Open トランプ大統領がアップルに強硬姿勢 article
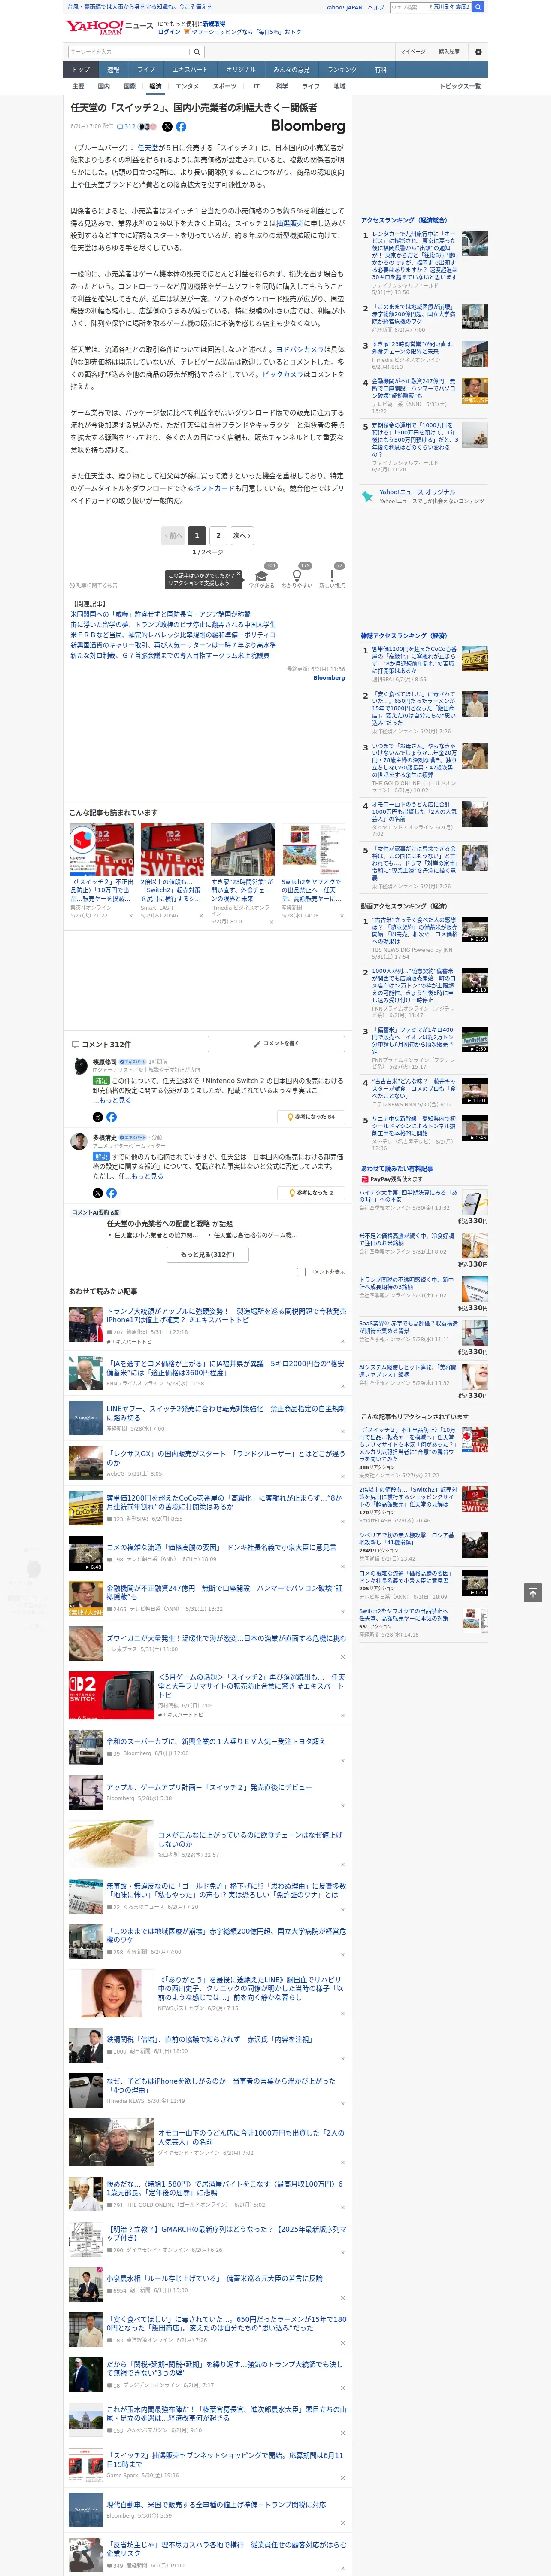This screenshot has width=551, height=2576. (226, 1315)
